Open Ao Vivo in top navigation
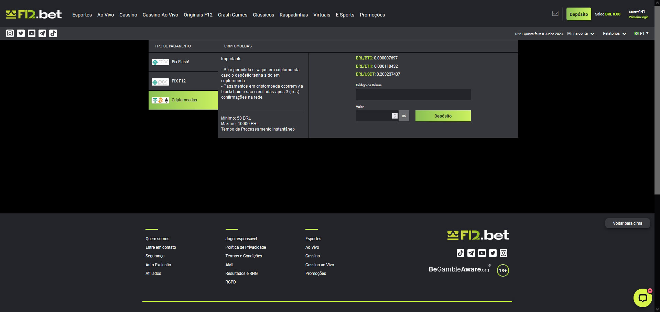Viewport: 660px width, 312px height. click(106, 15)
